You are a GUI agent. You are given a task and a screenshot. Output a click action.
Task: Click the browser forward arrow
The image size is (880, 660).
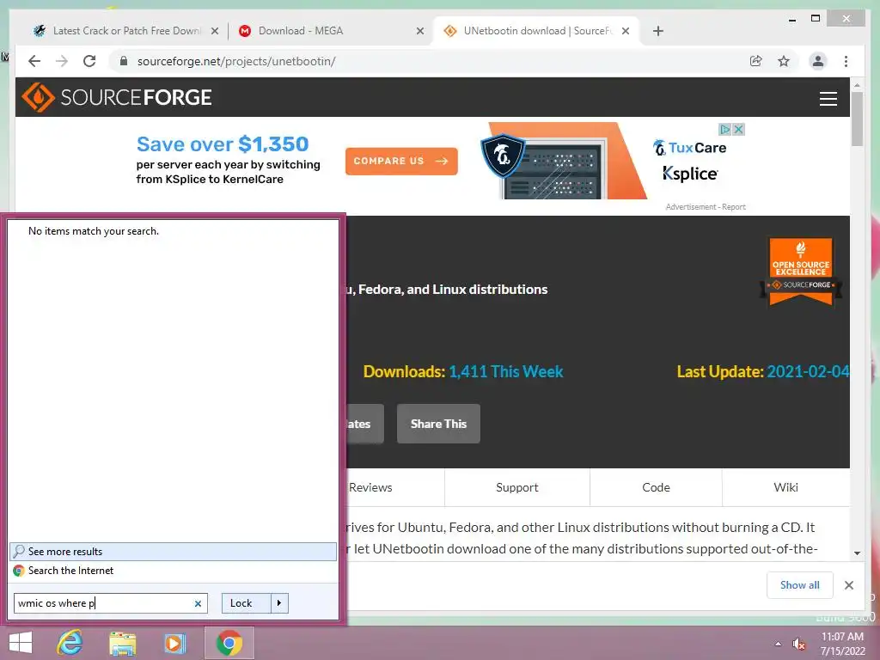[62, 61]
